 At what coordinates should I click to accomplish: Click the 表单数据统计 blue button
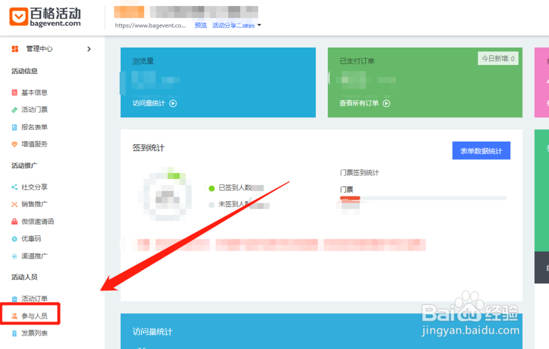[x=481, y=150]
